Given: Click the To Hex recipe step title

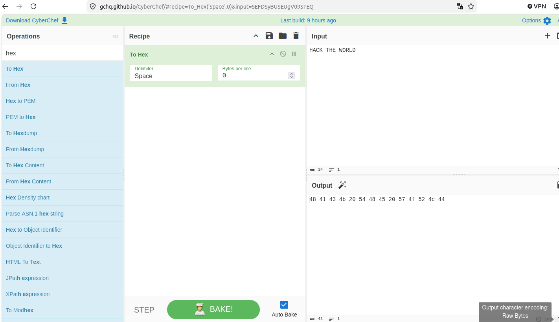Looking at the screenshot, I should pyautogui.click(x=139, y=55).
